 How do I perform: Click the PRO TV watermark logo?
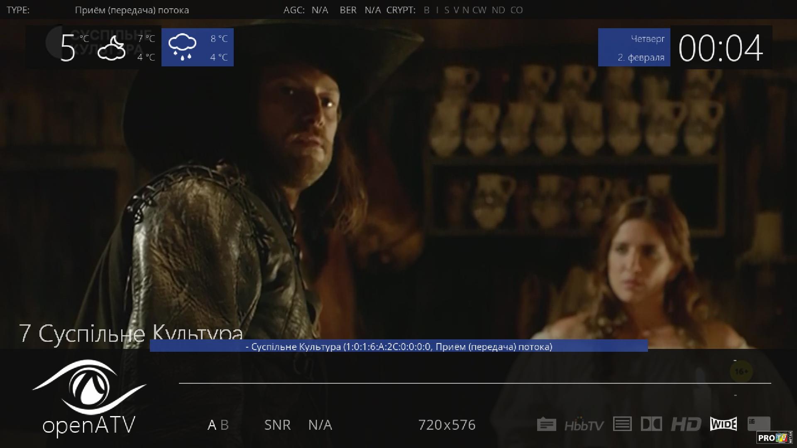pyautogui.click(x=774, y=437)
